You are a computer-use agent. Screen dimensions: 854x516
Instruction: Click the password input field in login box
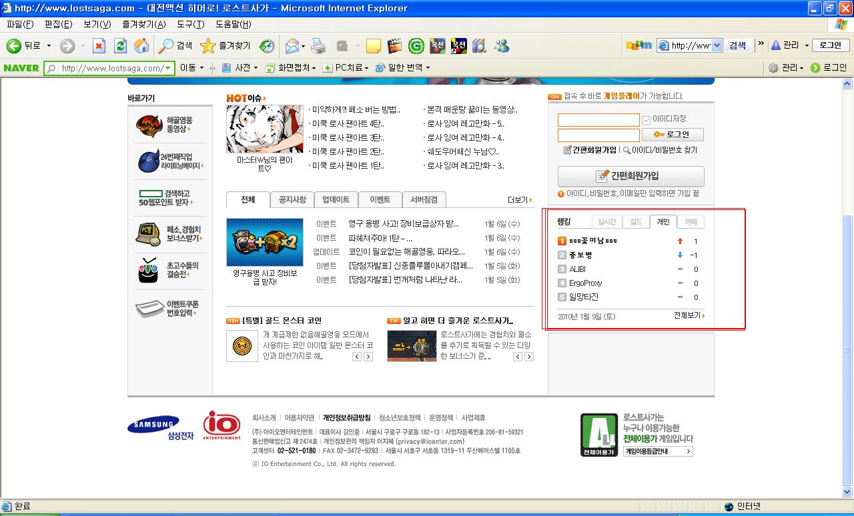pyautogui.click(x=598, y=135)
